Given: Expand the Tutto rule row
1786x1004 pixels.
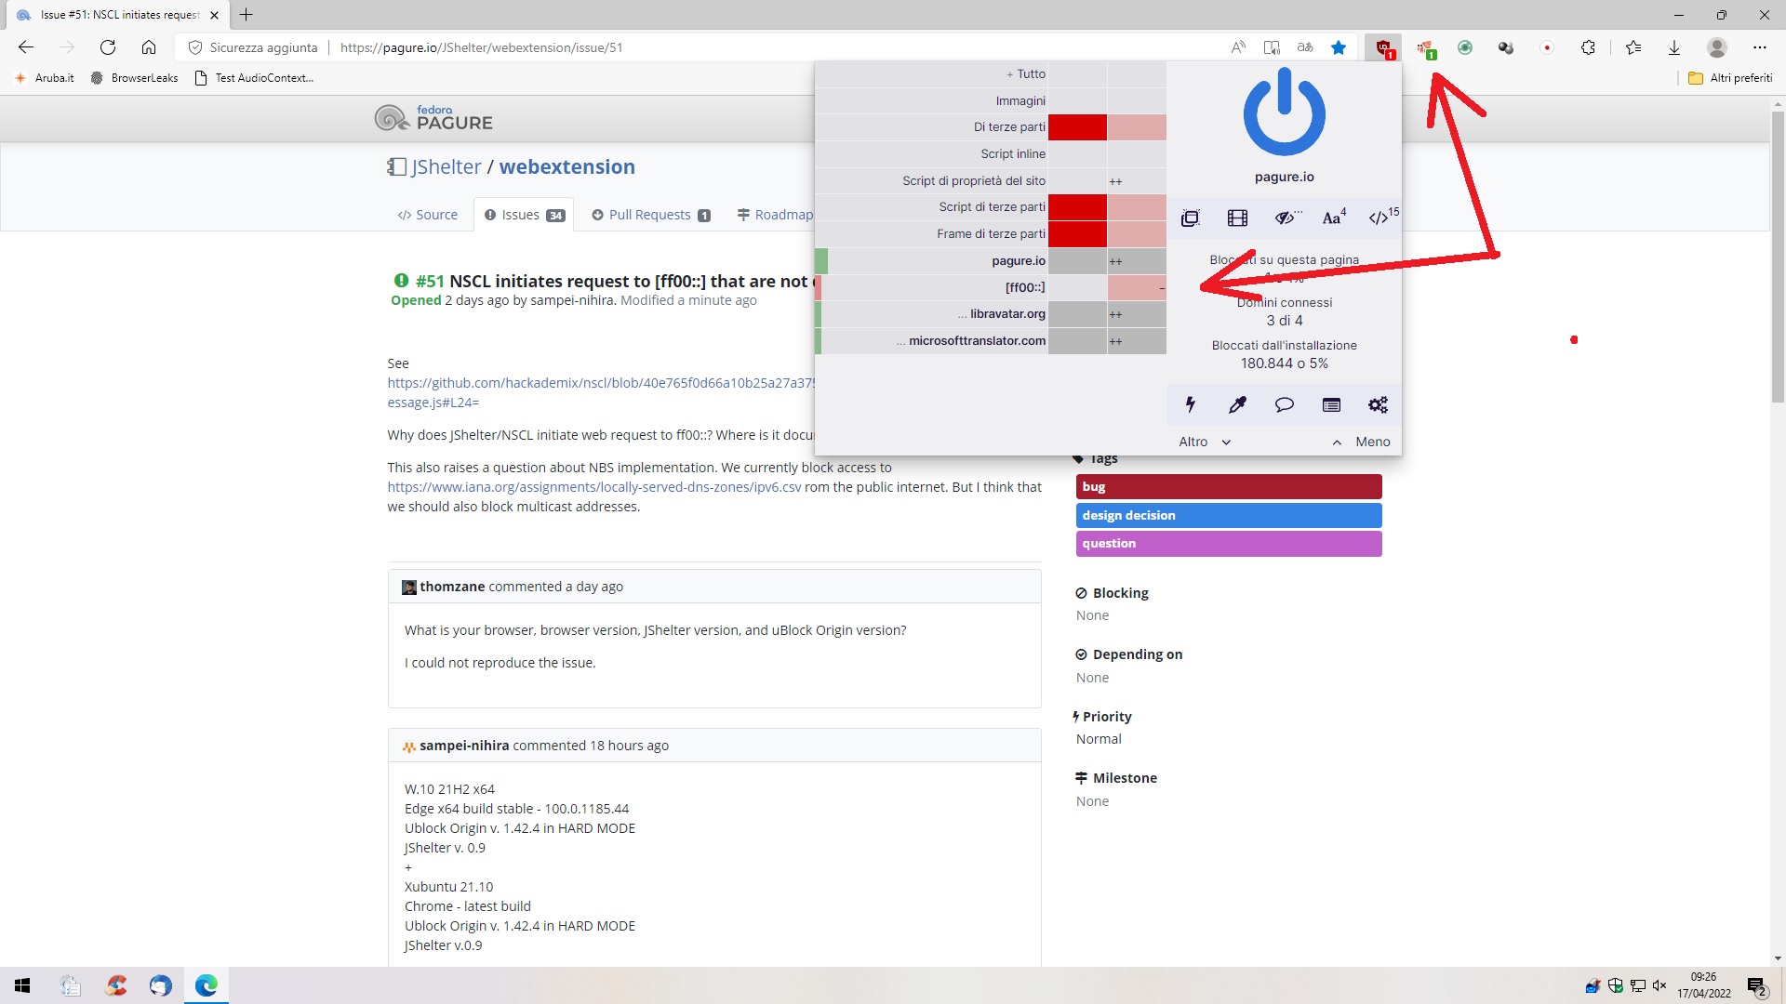Looking at the screenshot, I should coord(931,74).
